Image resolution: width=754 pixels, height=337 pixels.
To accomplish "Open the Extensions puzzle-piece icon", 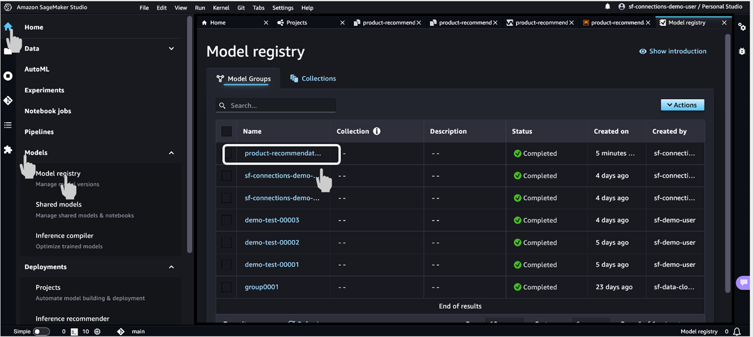I will click(x=8, y=150).
